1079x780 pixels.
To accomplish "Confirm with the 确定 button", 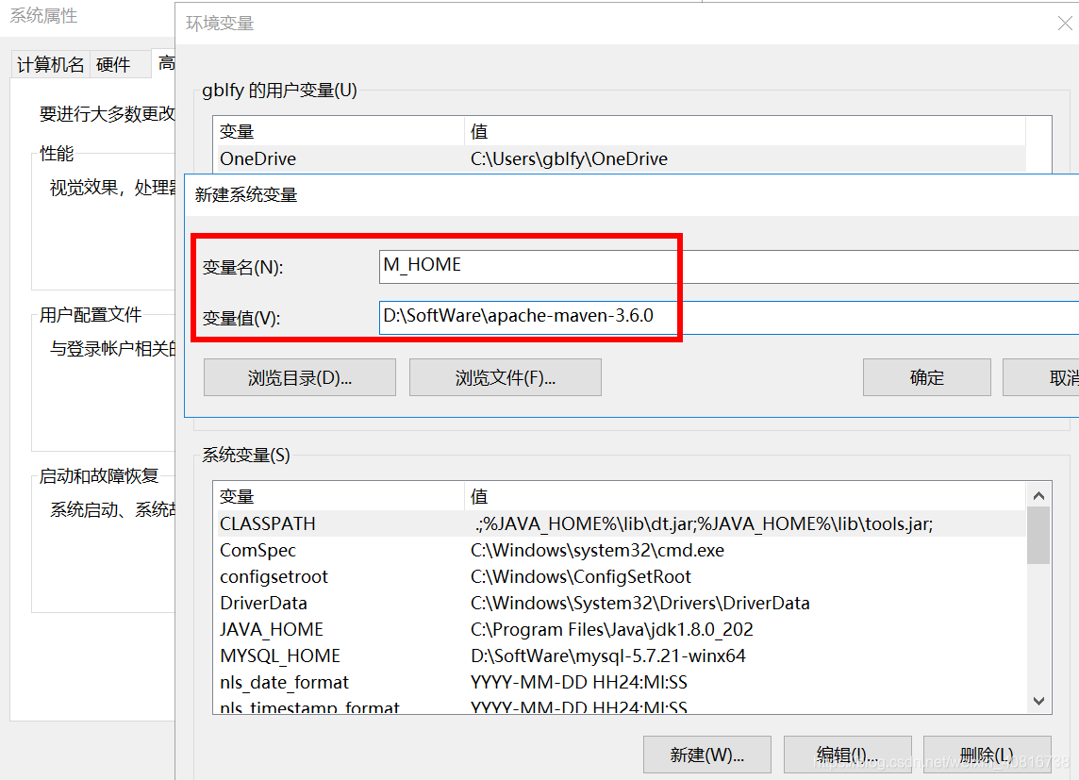I will tap(926, 377).
